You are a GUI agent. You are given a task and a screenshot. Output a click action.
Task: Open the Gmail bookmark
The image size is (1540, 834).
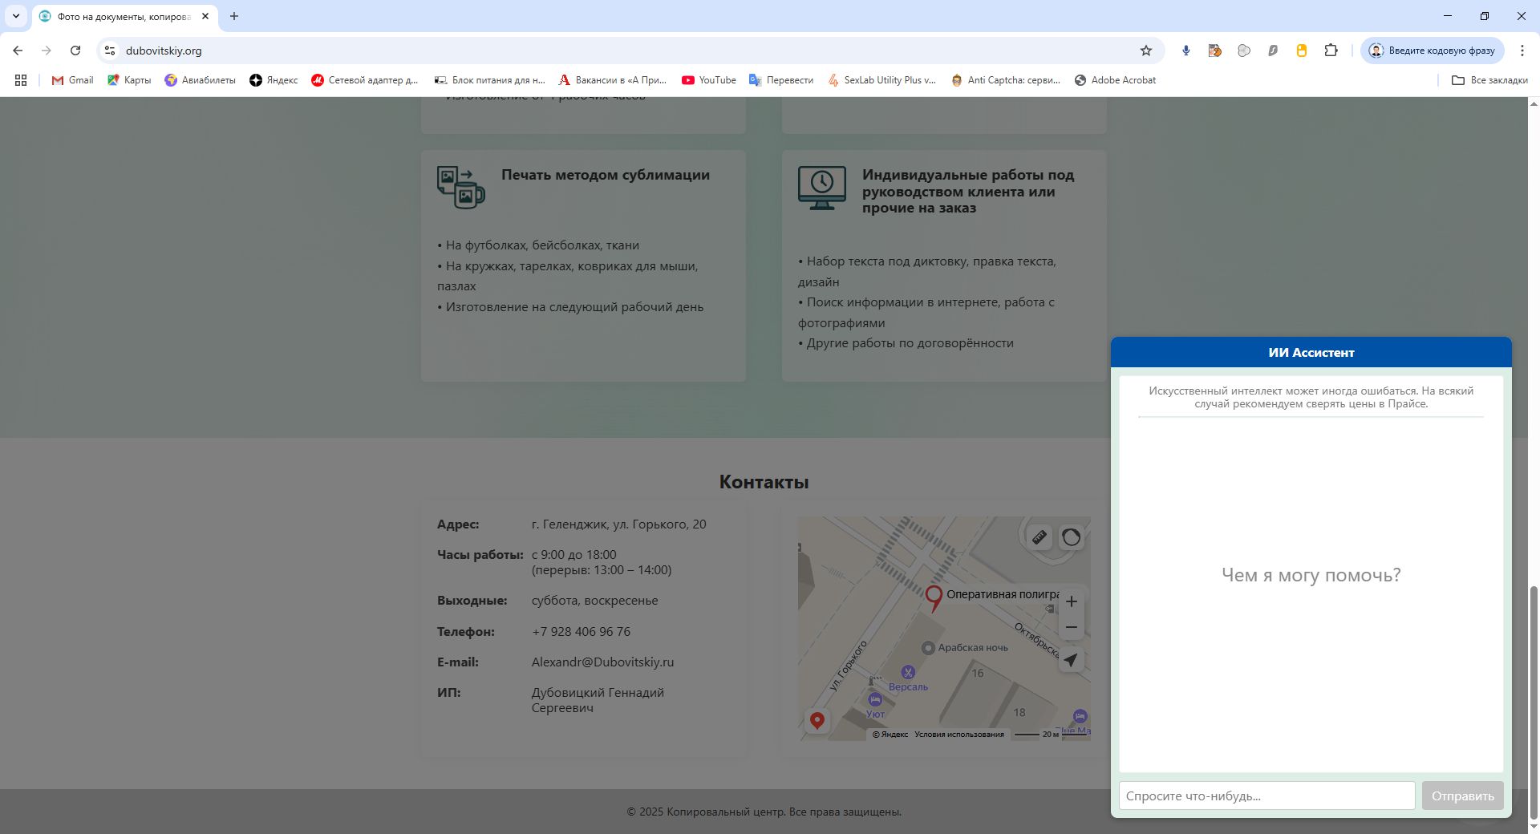pyautogui.click(x=72, y=80)
